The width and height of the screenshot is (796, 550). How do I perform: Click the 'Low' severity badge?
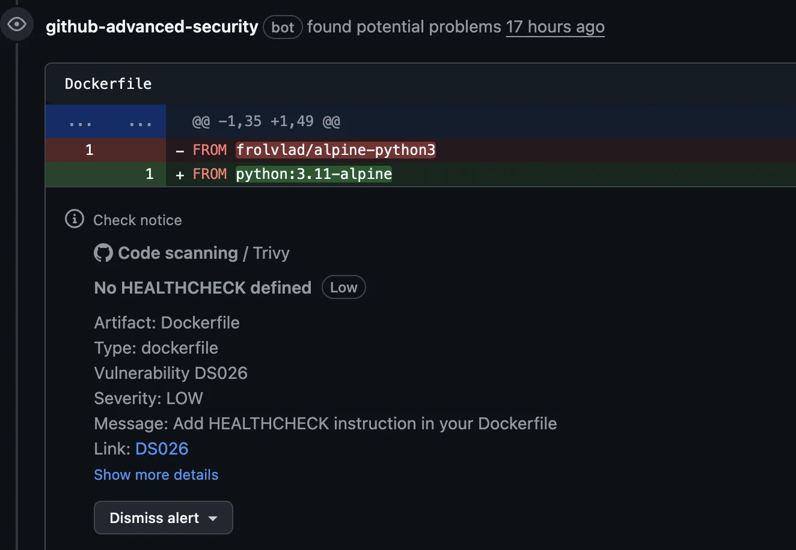(344, 288)
